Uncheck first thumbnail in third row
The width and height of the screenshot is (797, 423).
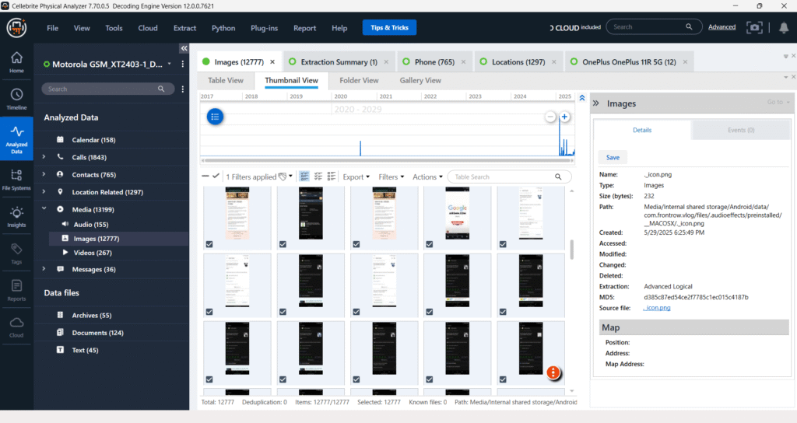tap(209, 379)
